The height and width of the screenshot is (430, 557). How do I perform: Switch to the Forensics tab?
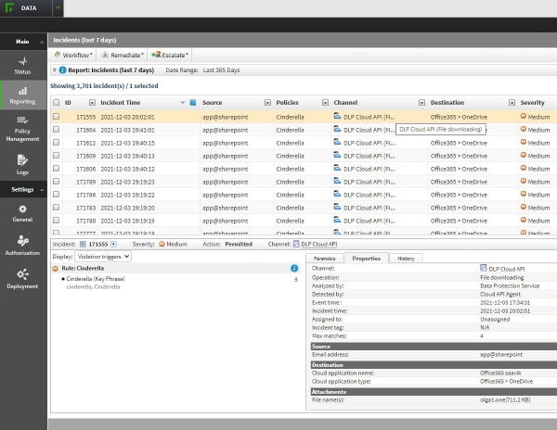324,258
